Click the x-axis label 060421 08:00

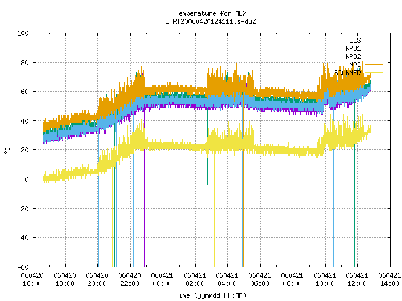[292, 280]
